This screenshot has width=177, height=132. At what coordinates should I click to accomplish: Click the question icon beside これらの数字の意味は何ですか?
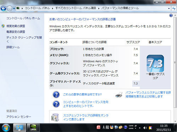[x=56, y=95]
